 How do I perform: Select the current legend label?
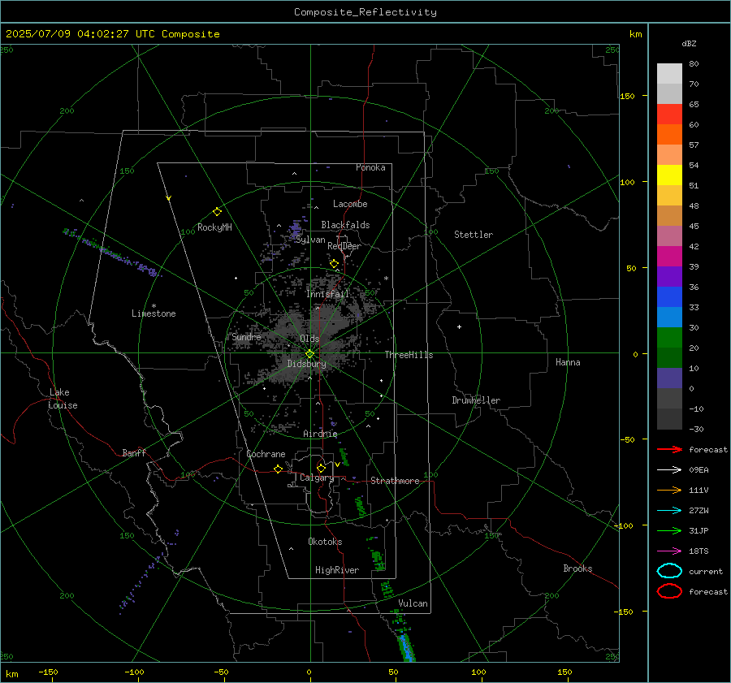706,572
